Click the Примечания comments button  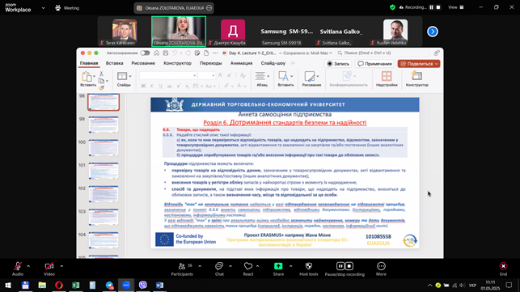pyautogui.click(x=374, y=64)
